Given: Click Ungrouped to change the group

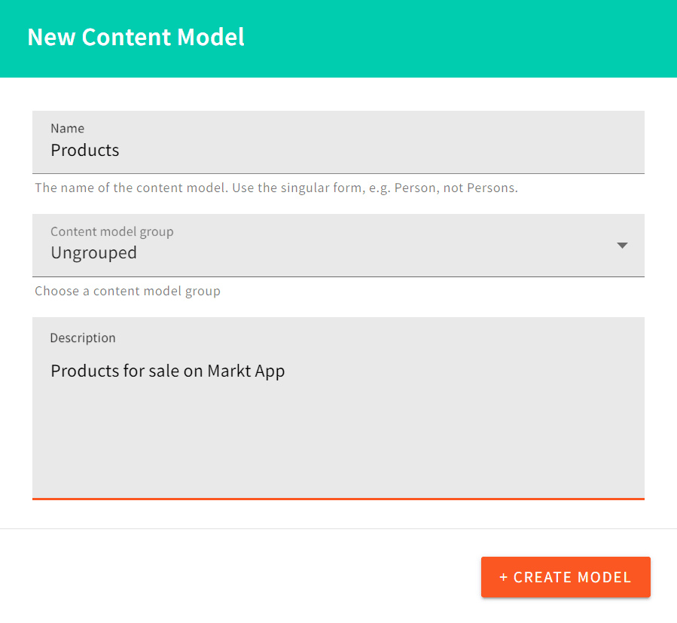Looking at the screenshot, I should [x=93, y=252].
